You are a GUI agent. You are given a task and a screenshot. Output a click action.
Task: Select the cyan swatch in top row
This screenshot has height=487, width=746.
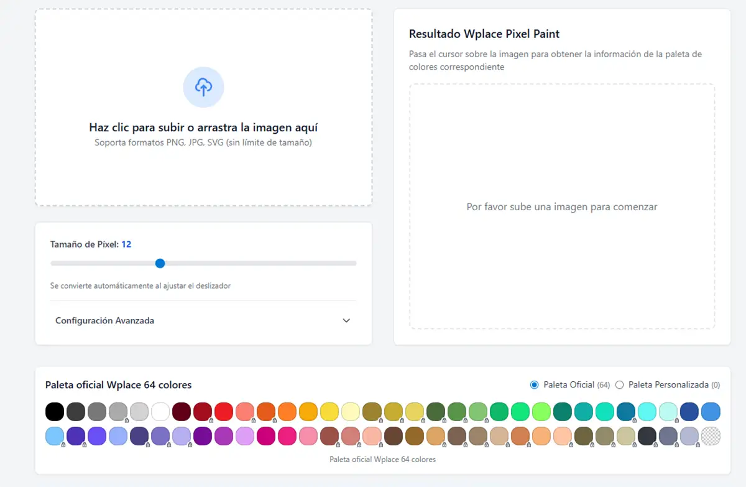coord(647,412)
